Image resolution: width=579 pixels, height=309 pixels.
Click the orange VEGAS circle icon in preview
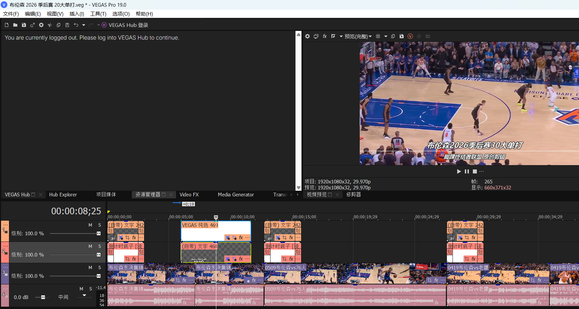click(x=410, y=36)
